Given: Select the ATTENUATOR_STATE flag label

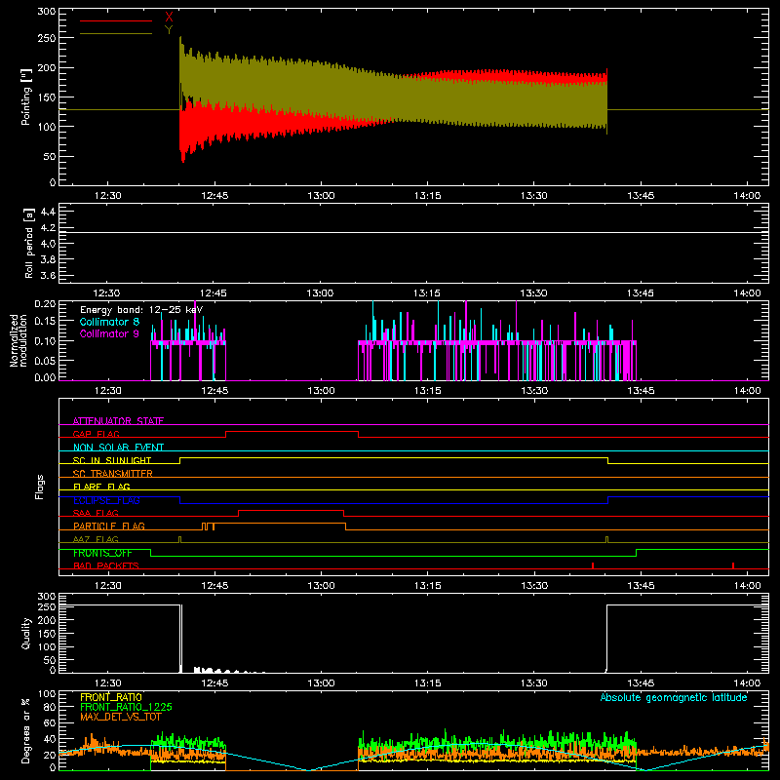Looking at the screenshot, I should [118, 421].
